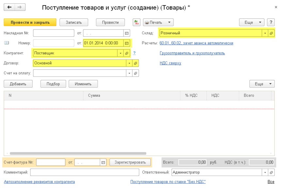The height and width of the screenshot is (192, 294).
Task: Expand the Контрагент dropdown list
Action: click(x=120, y=53)
